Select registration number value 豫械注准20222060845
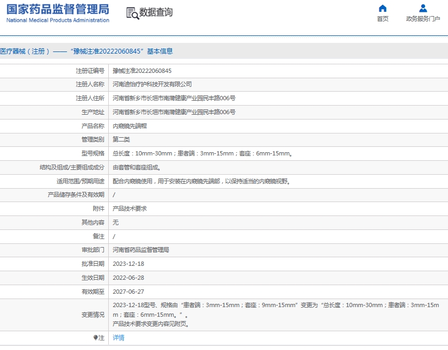Screen dimensions: 448x350 pos(142,71)
